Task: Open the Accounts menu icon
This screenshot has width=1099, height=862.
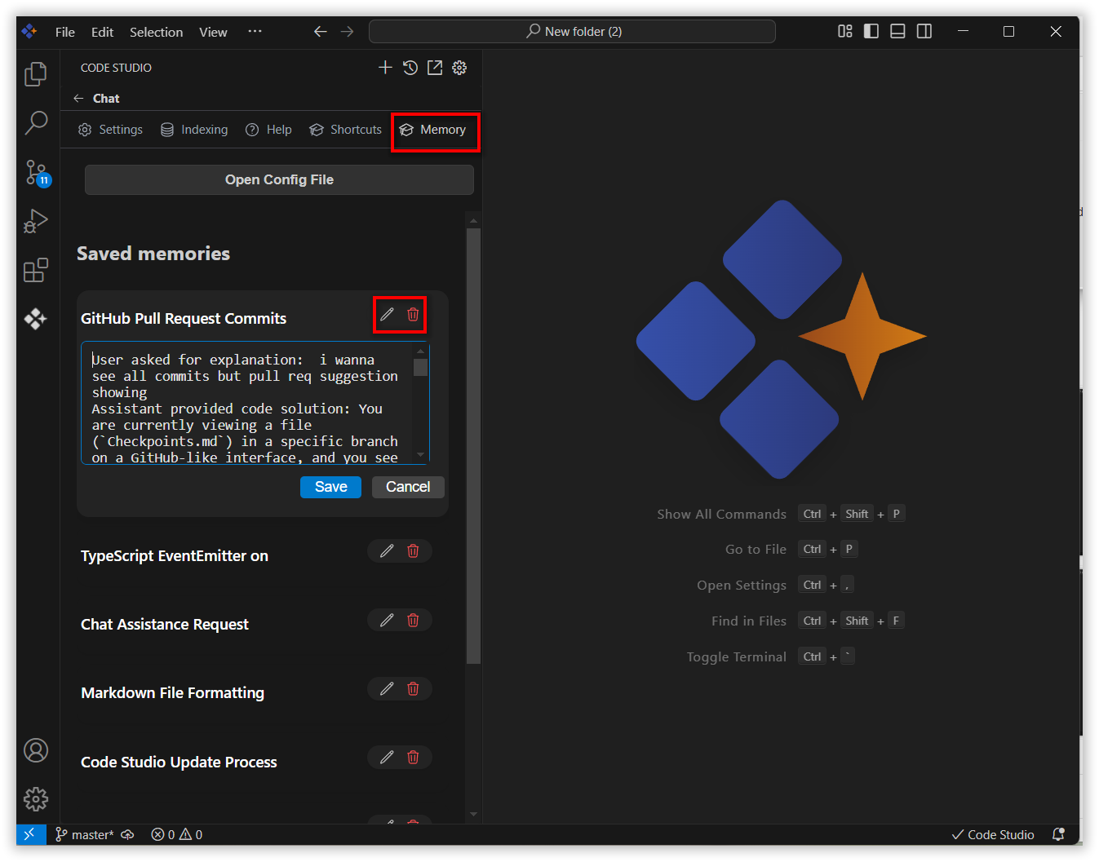Action: coord(36,750)
